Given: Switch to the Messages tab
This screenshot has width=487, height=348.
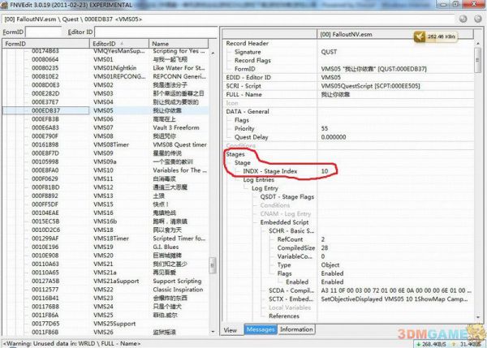Looking at the screenshot, I should (x=261, y=329).
